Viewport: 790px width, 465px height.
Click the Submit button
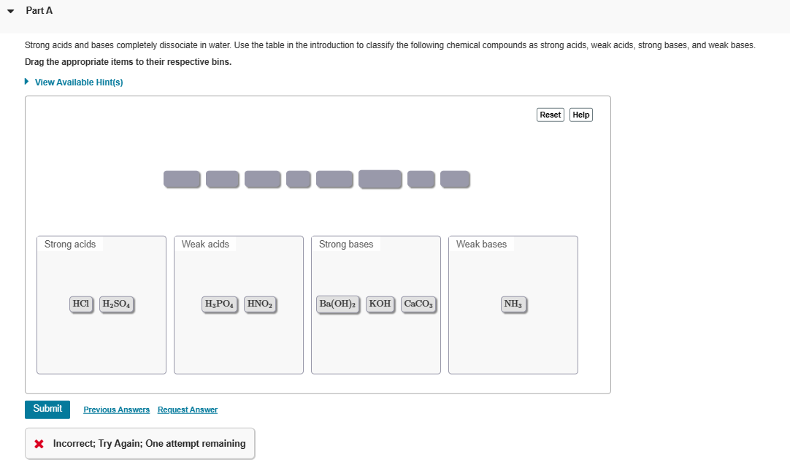coord(47,410)
